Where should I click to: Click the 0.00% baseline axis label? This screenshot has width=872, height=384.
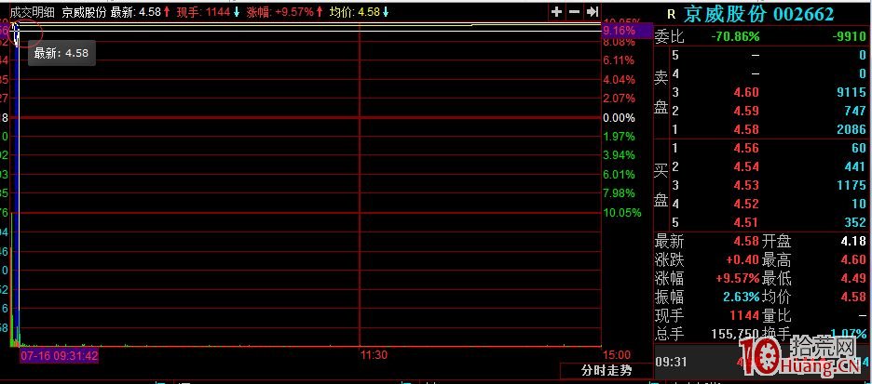coord(619,118)
